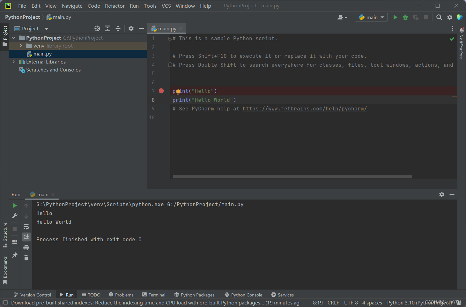Enable Soft-Wrap in the Run console
Viewport: 466px width, 307px height.
pyautogui.click(x=26, y=227)
